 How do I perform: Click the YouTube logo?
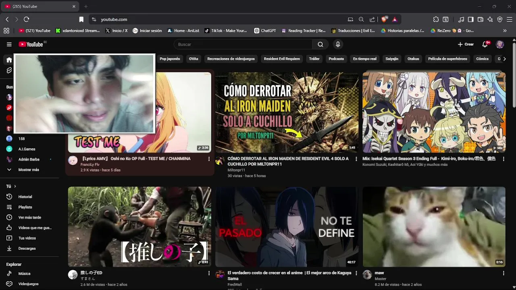(31, 44)
